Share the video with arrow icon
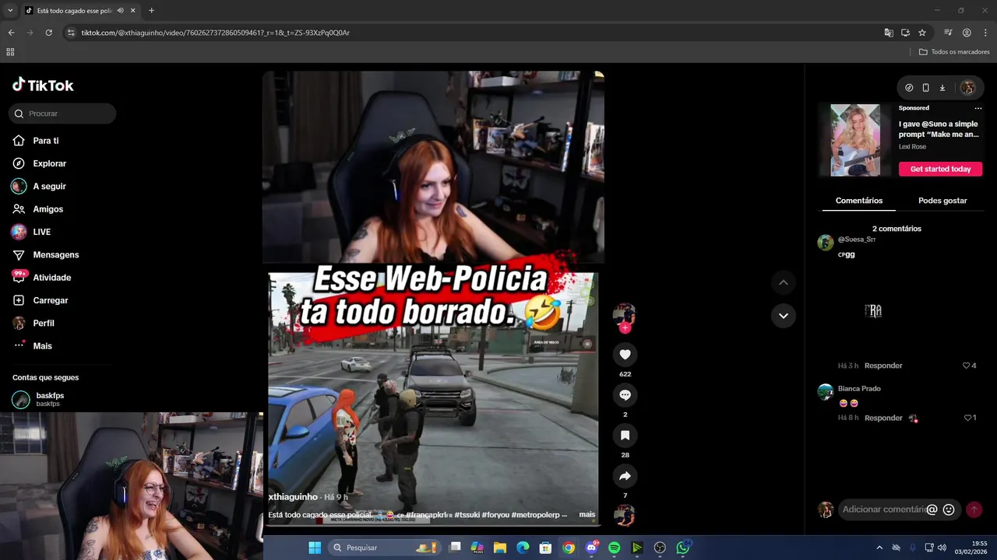The image size is (997, 560). pos(625,476)
